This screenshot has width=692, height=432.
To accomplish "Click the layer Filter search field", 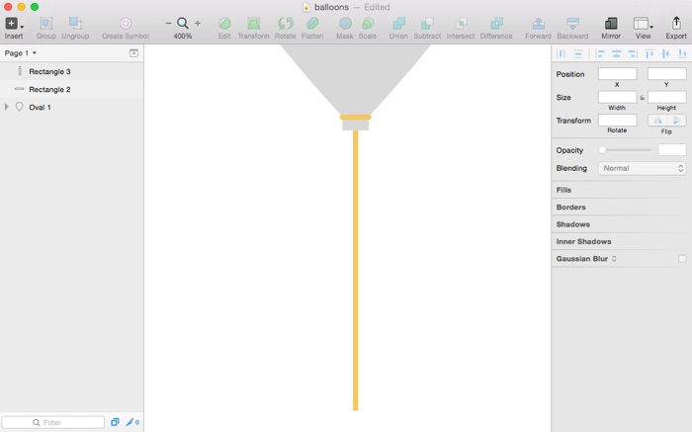I will (x=53, y=422).
